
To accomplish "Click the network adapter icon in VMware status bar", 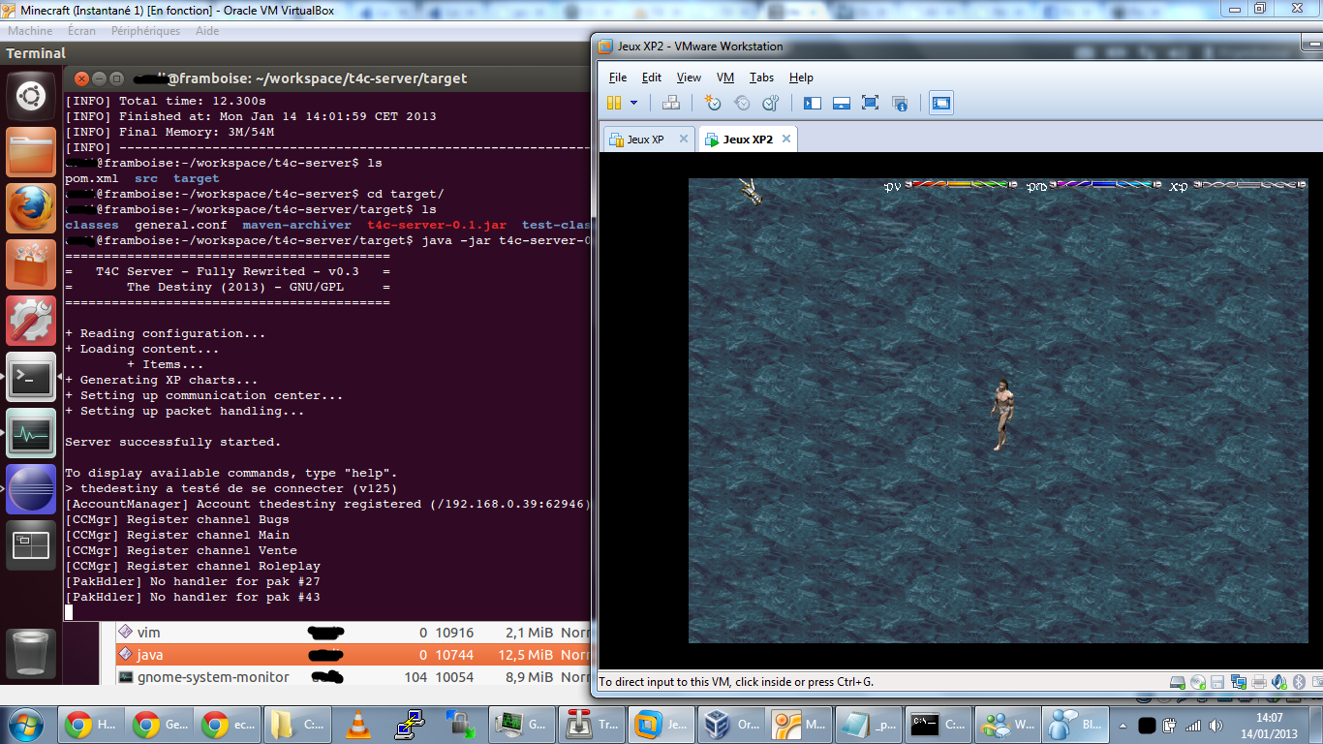I will [x=1239, y=682].
